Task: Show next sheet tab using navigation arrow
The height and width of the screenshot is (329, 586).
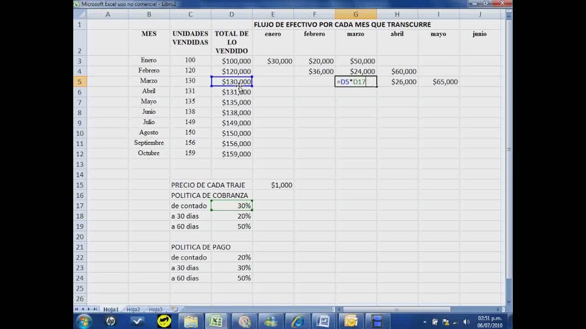Action: click(89, 309)
